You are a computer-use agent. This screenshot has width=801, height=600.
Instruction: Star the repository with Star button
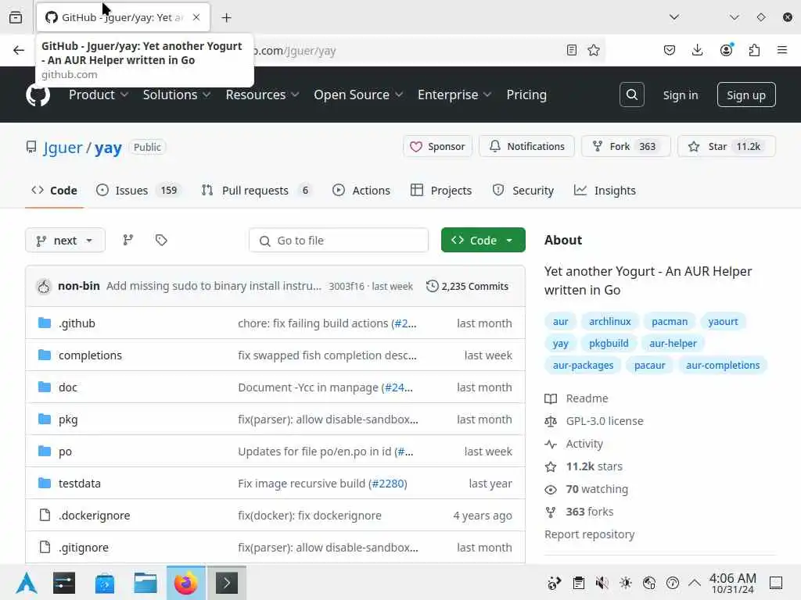click(x=727, y=146)
